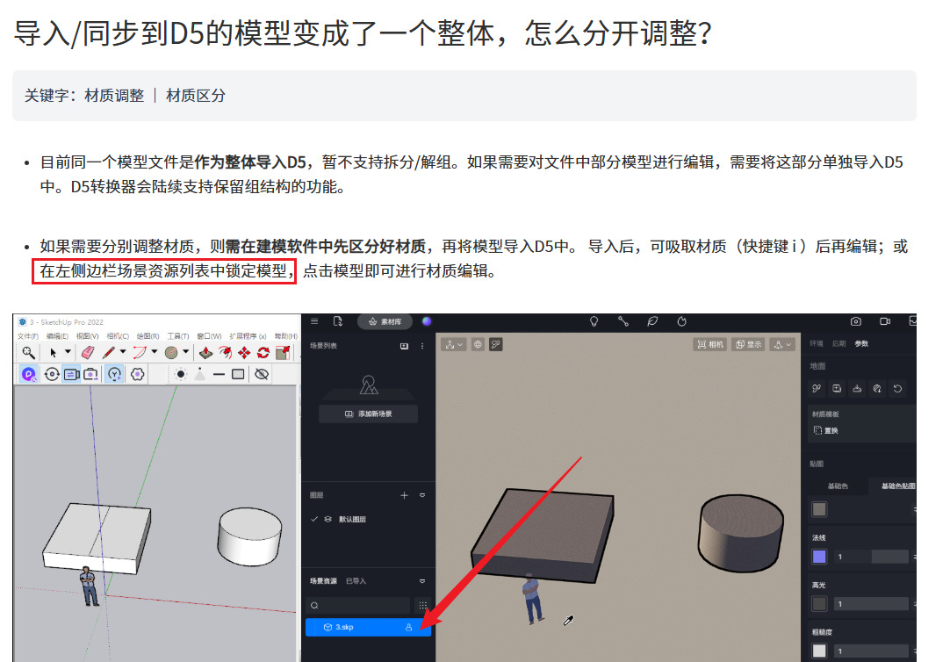950x662 pixels.
Task: Select the Push/Pull tool icon
Action: coord(205,352)
